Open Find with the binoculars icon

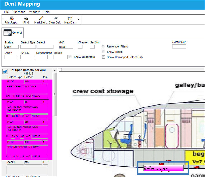[x=26, y=18]
